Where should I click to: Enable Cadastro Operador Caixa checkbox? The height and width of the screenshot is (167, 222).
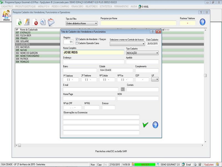click(x=77, y=43)
